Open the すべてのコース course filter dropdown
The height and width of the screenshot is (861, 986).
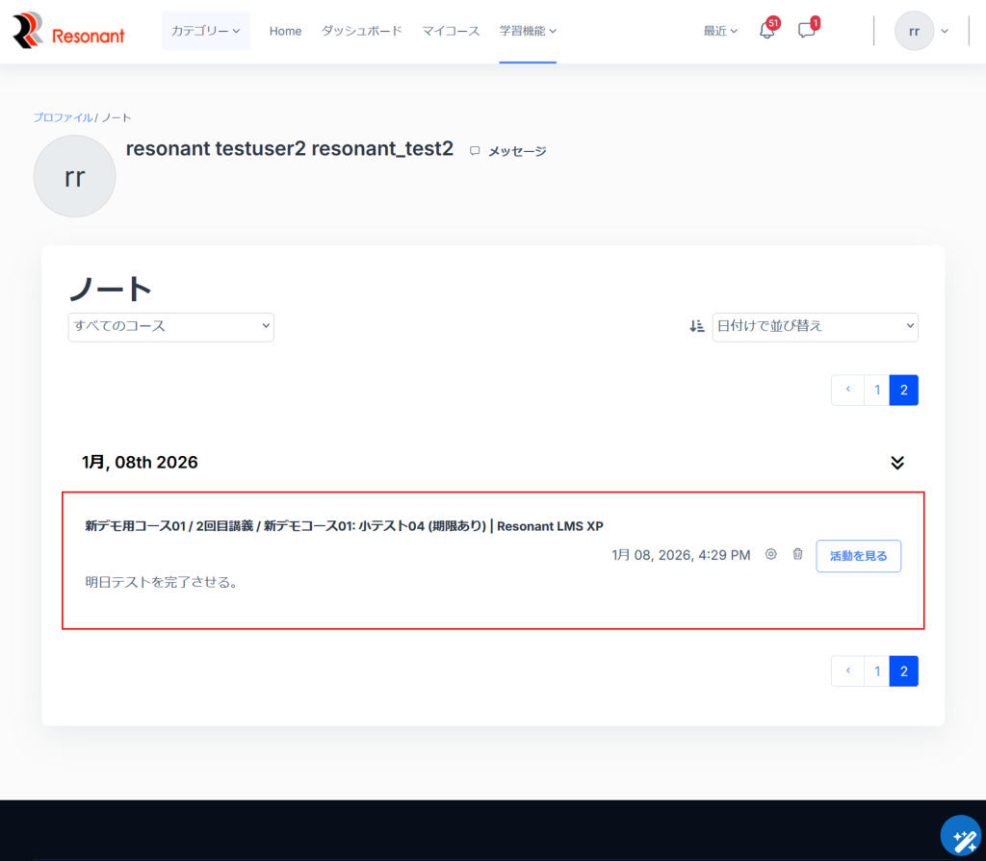pyautogui.click(x=171, y=327)
